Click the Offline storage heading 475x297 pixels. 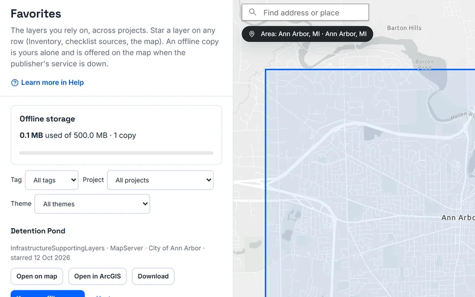tap(47, 119)
